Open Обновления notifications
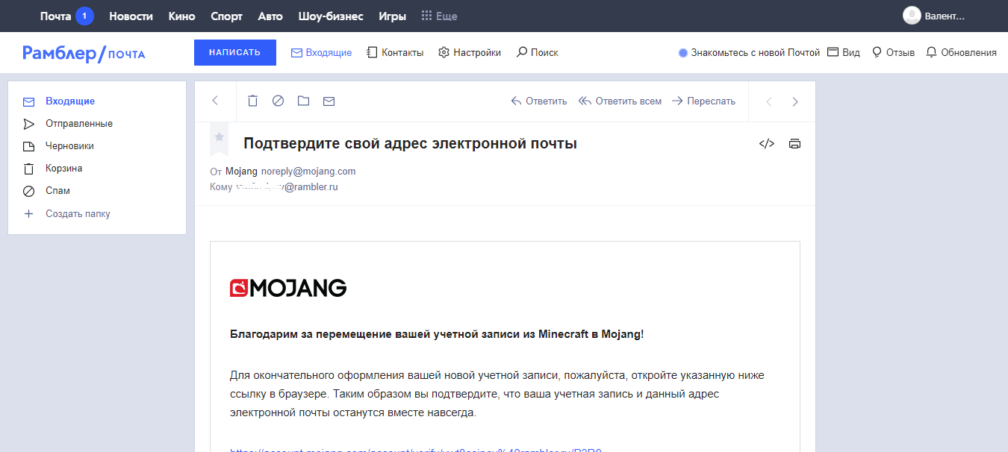 pyautogui.click(x=961, y=53)
